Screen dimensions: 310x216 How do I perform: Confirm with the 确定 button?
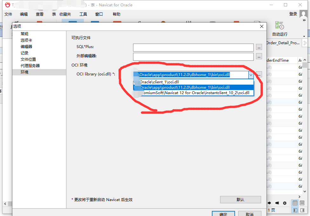coord(223,214)
